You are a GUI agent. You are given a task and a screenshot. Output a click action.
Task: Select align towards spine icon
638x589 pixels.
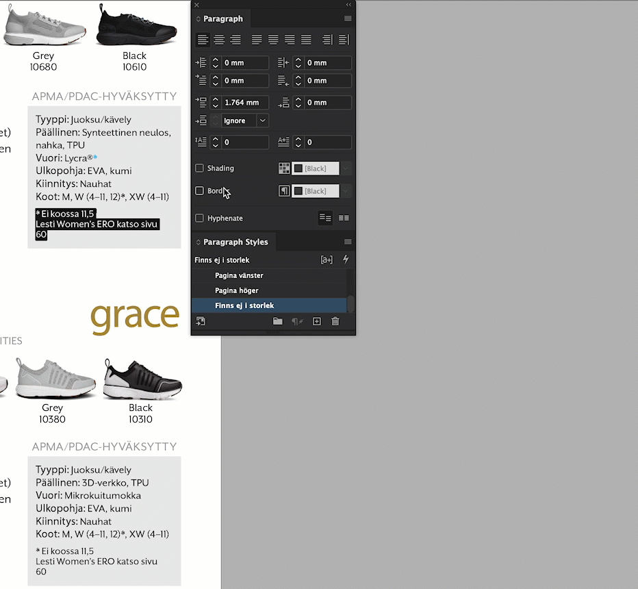pyautogui.click(x=327, y=39)
